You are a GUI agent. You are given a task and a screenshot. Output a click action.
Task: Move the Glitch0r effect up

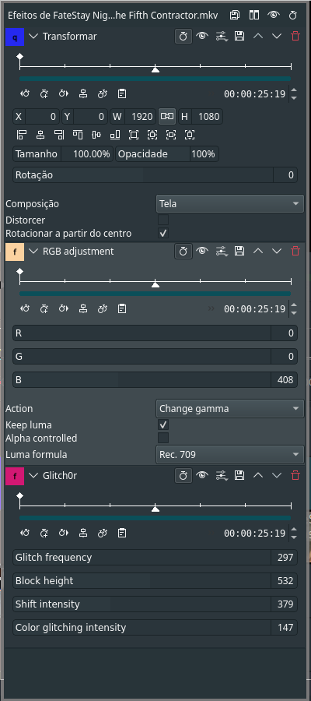258,475
